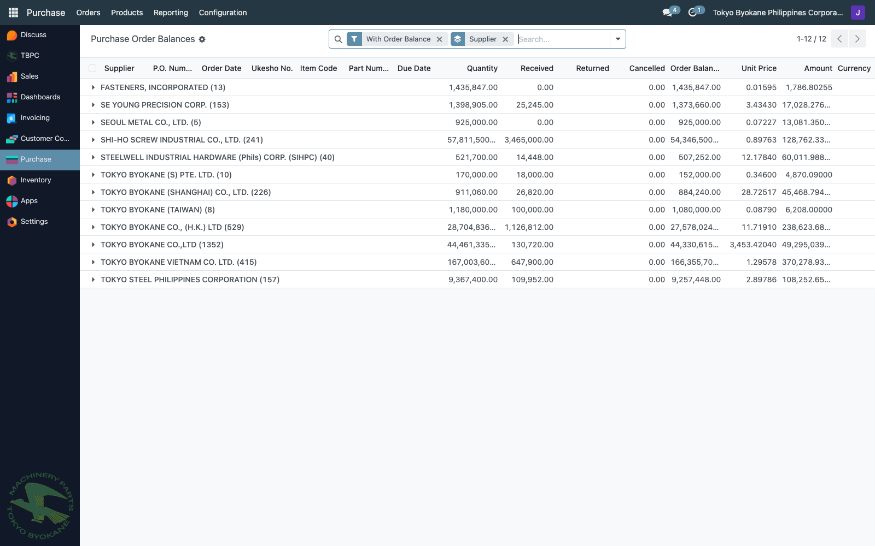This screenshot has height=546, width=875.
Task: Open the Reporting menu
Action: (x=171, y=13)
